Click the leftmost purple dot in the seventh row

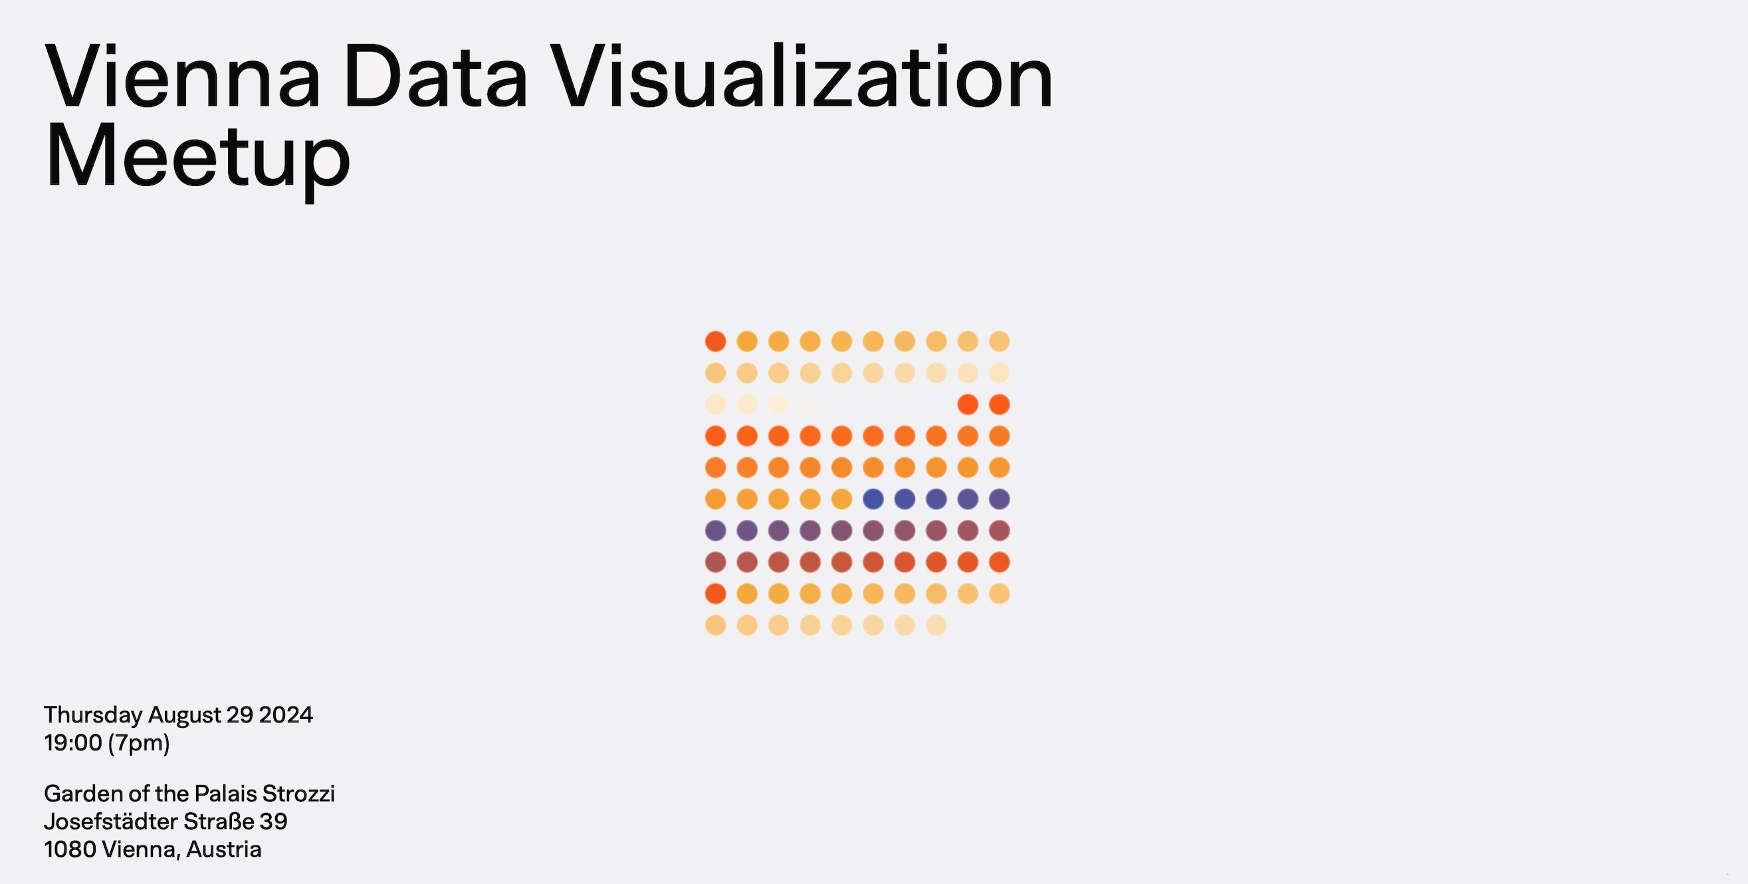pos(715,530)
